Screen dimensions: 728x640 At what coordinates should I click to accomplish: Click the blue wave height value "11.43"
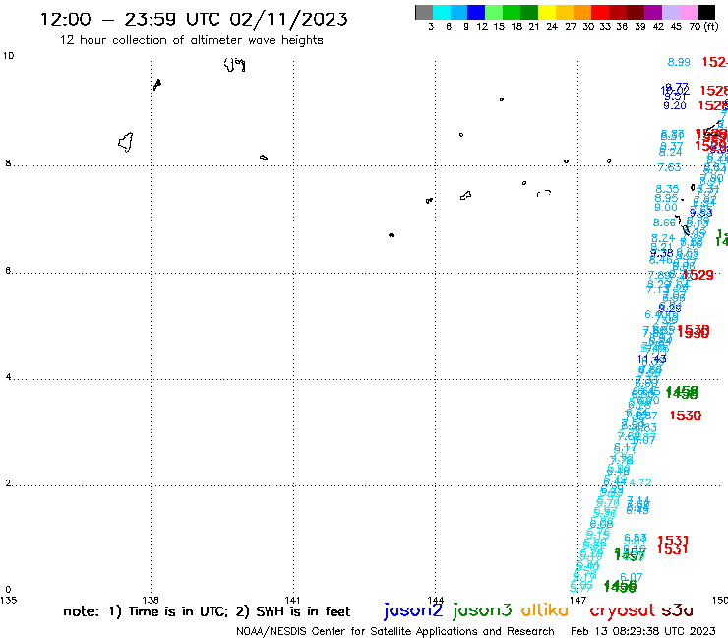(652, 359)
